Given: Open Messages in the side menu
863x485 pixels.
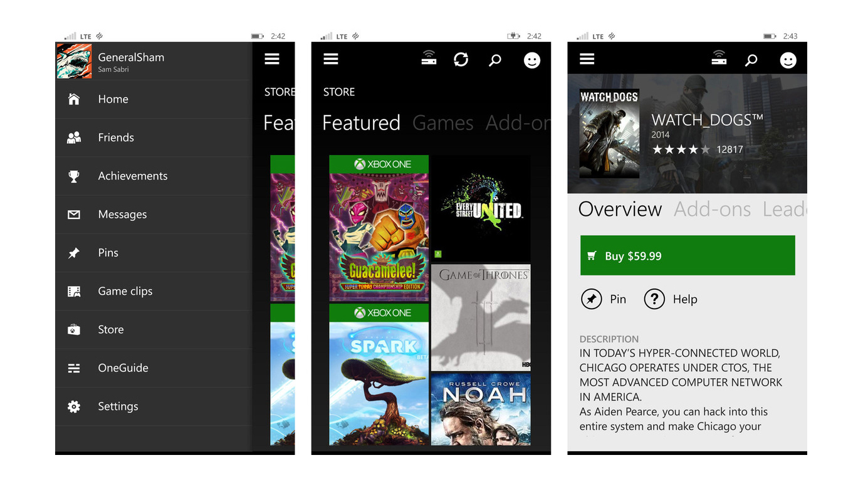Looking at the screenshot, I should pos(154,214).
